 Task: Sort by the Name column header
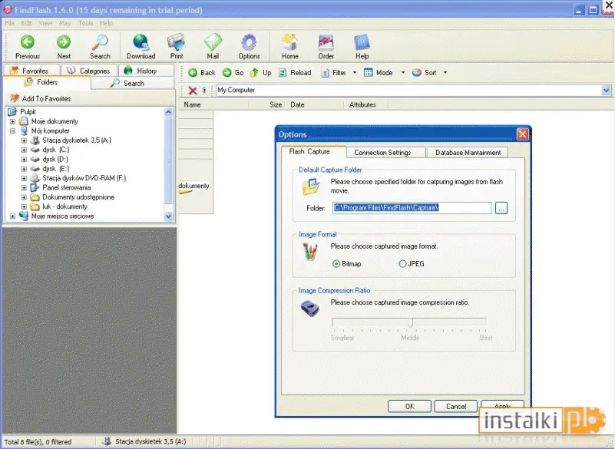coord(213,104)
